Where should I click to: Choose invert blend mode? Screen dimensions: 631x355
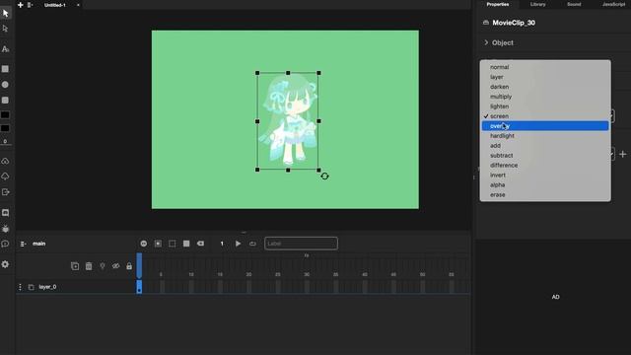tap(545, 176)
